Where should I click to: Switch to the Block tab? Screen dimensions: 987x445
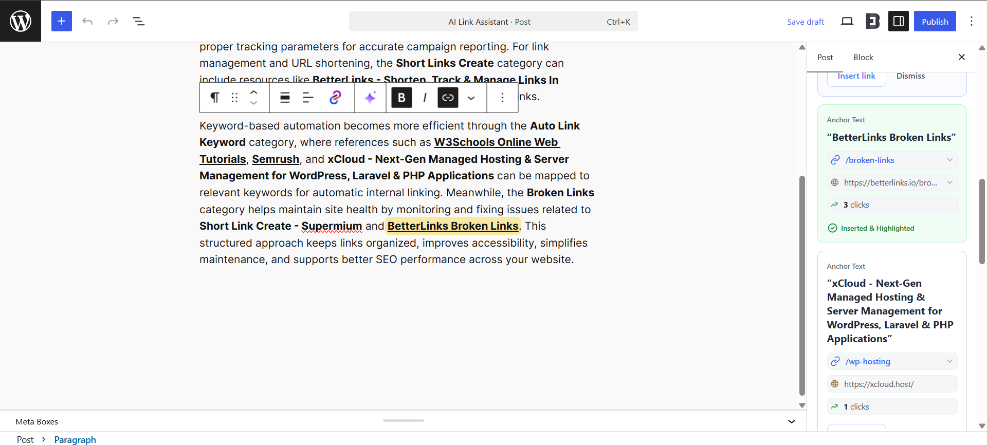coord(864,57)
